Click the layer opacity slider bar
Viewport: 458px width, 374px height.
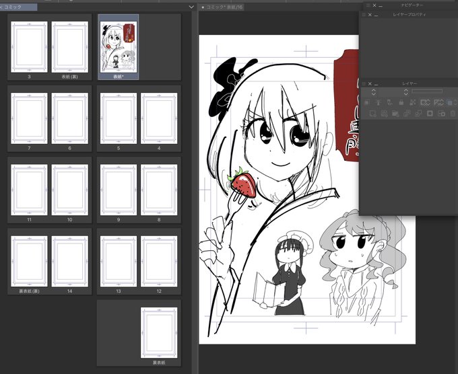coord(427,91)
